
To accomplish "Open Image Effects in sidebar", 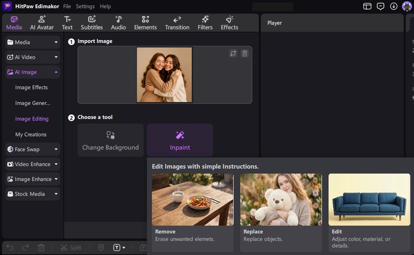I will [x=32, y=87].
